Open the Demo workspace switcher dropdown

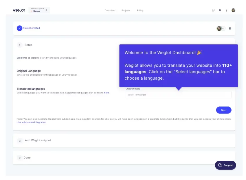[39, 10]
